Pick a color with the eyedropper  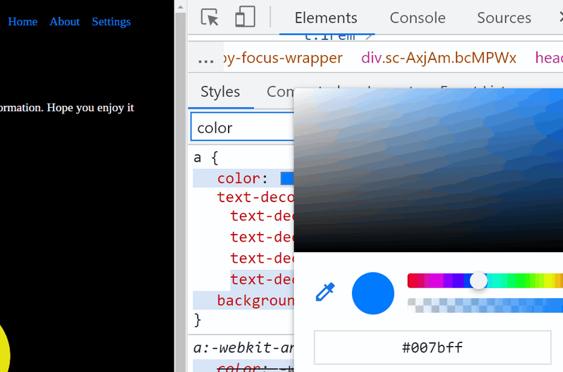pyautogui.click(x=325, y=292)
